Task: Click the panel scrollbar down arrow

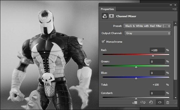Action: tap(175, 98)
